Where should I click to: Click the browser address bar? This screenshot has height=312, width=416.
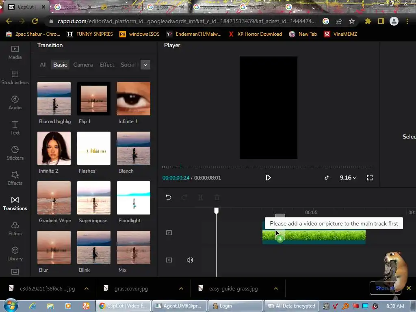coord(186,21)
